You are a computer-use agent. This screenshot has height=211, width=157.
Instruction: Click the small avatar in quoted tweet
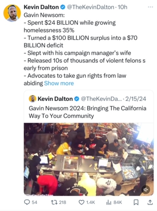point(33,99)
